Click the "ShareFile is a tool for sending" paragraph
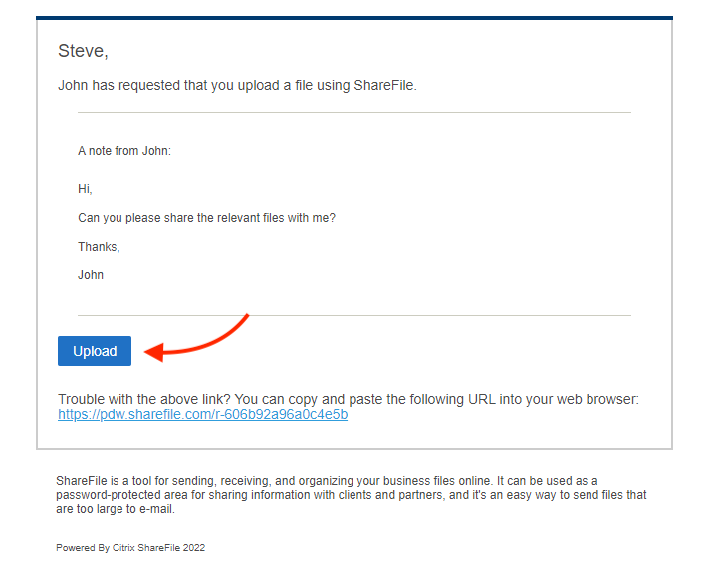 click(352, 495)
